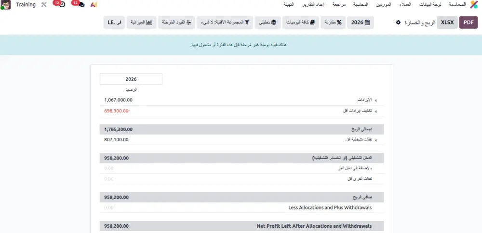Screen dimensions: 482x233
Task: Open the AI assistant icon
Action: pos(94,5)
